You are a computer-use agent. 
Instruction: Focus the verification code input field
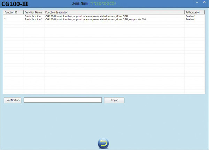(63, 100)
